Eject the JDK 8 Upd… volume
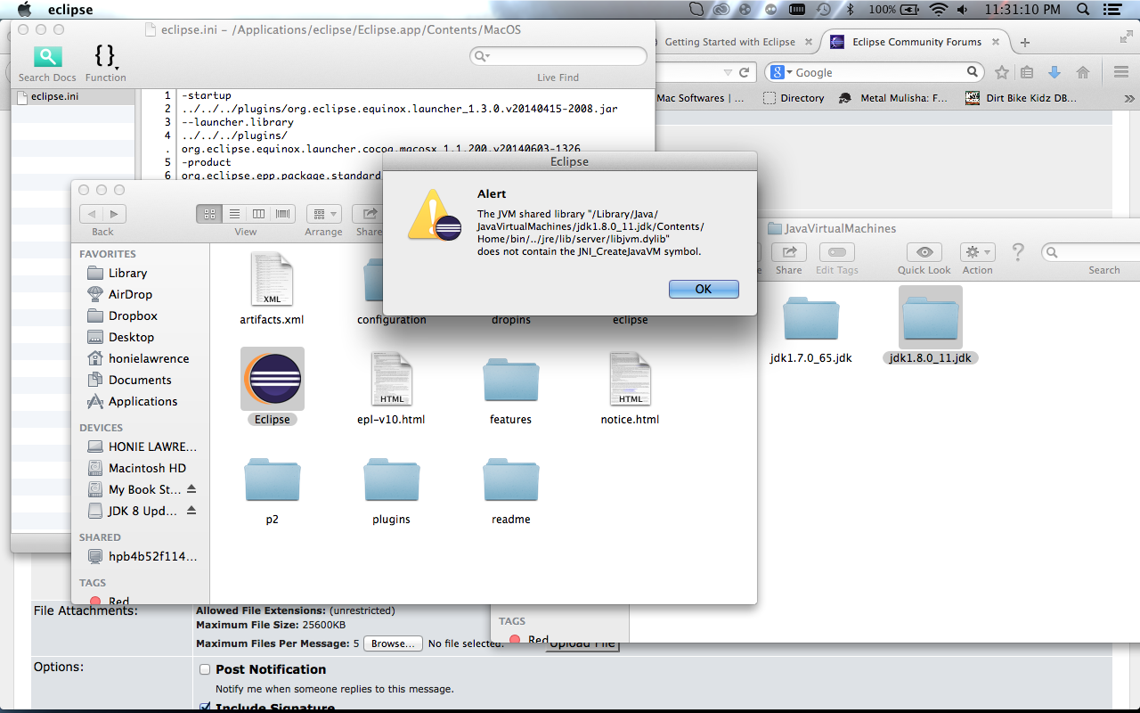This screenshot has height=713, width=1140. 191,511
